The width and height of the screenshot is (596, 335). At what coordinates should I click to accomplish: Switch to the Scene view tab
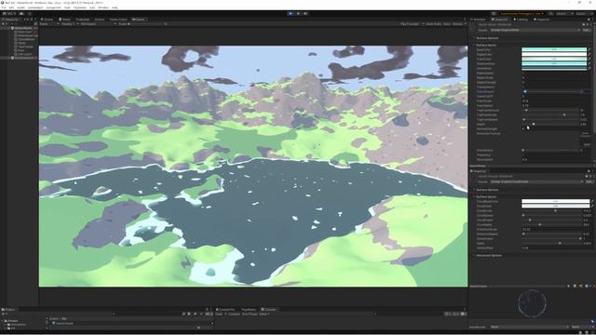click(47, 20)
